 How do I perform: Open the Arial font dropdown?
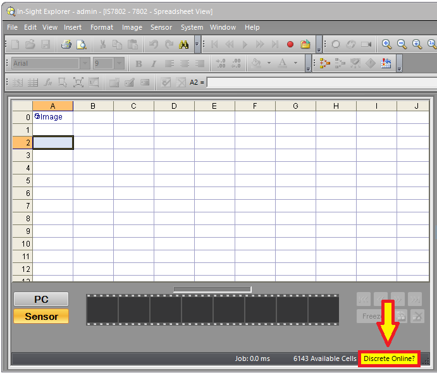tap(85, 63)
